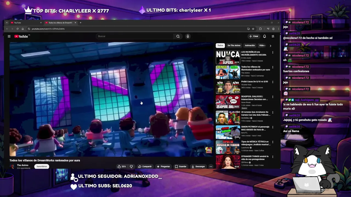Click the browser home icon
Viewport: 351px width, 197px height.
[x=22, y=29]
